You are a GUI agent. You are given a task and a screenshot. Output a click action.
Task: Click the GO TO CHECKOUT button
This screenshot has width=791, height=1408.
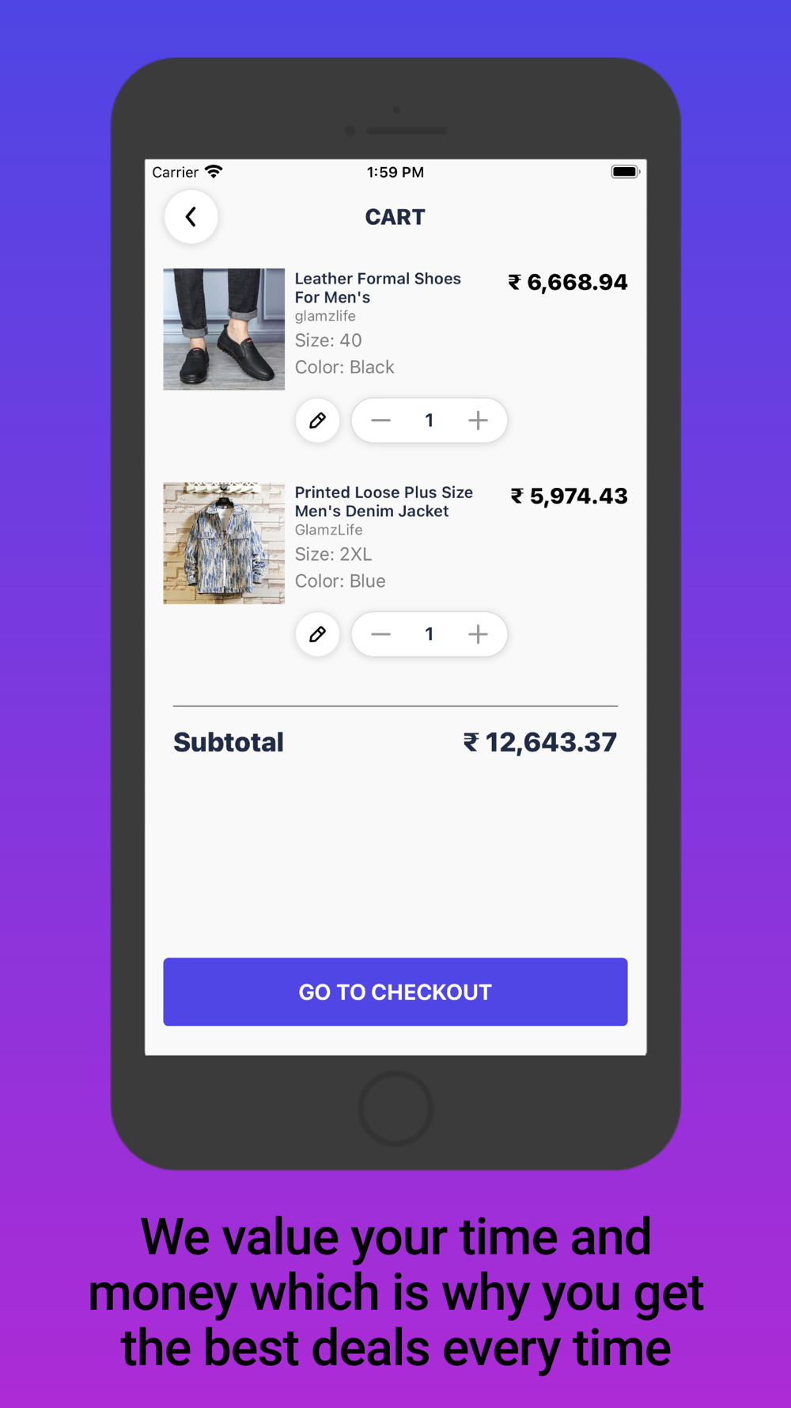pos(395,991)
